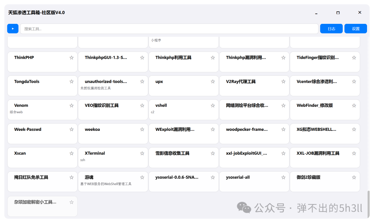374x223 pixels.
Task: Favorite ysoserial-all star icon
Action: click(283, 177)
